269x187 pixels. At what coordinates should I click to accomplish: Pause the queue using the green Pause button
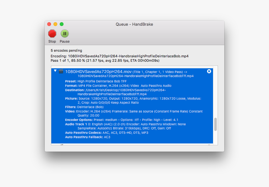[65, 34]
